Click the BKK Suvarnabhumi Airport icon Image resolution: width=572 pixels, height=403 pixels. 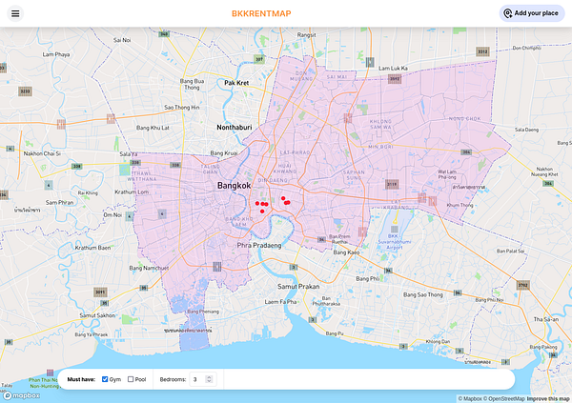pyautogui.click(x=395, y=229)
